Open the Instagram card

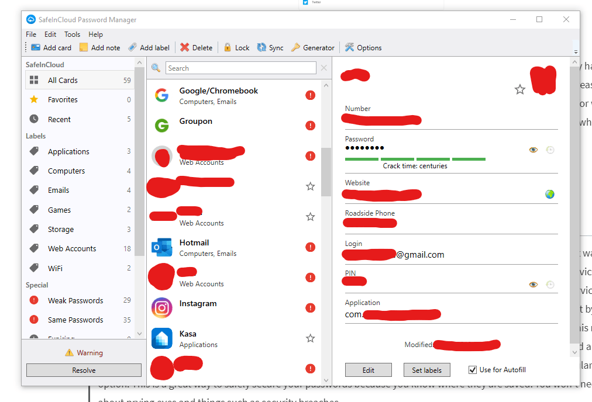[x=234, y=308]
